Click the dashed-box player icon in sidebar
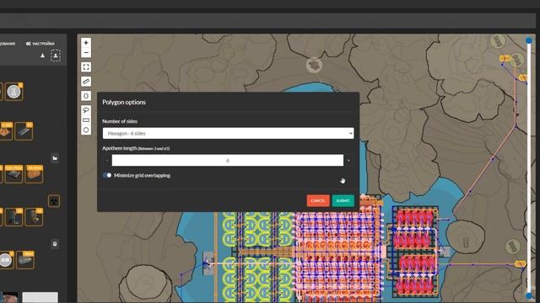 (x=56, y=56)
